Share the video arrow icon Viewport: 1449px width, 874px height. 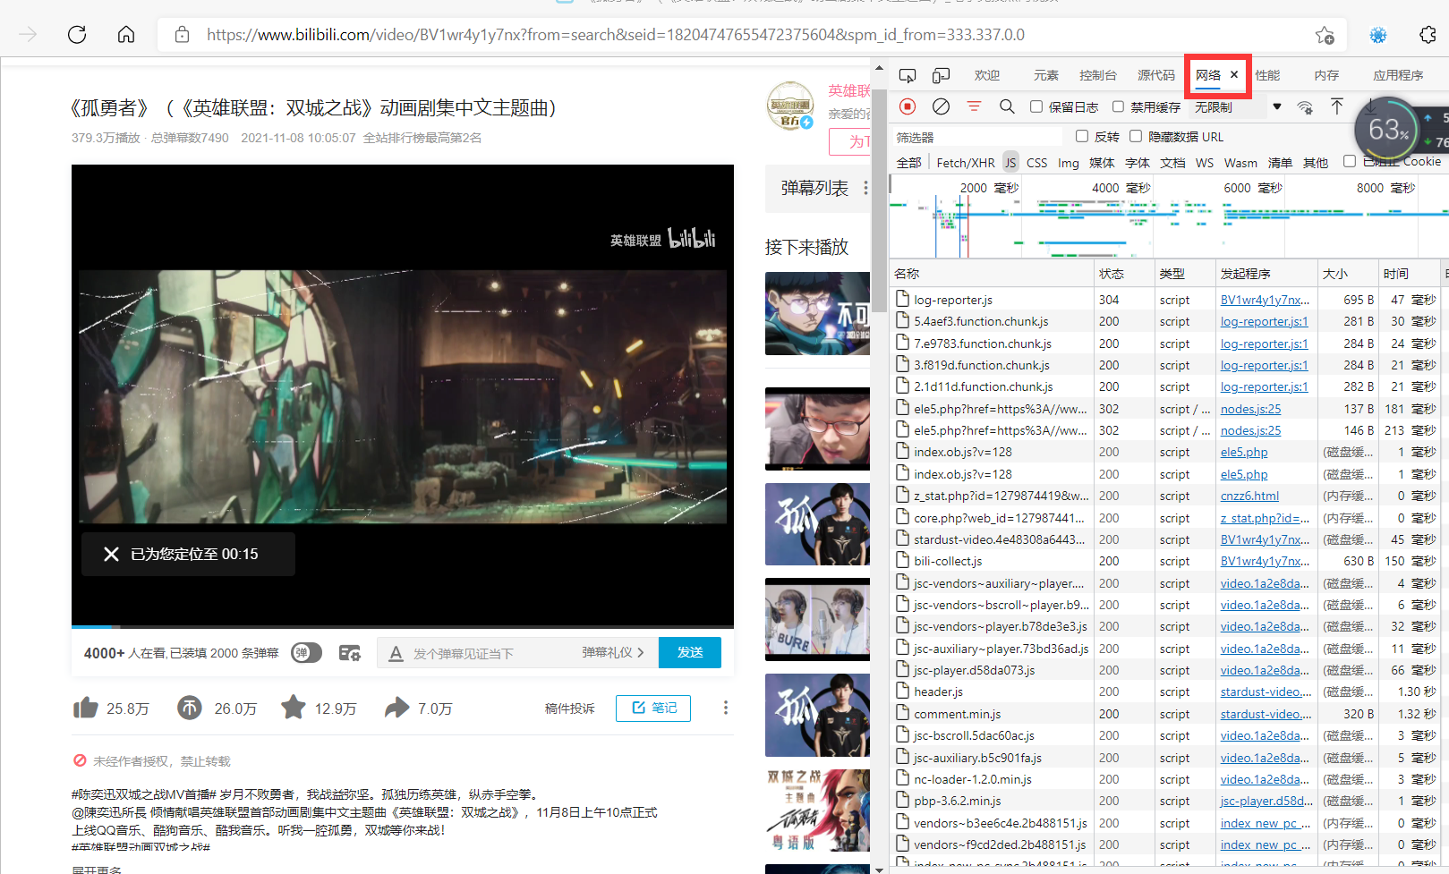[396, 709]
